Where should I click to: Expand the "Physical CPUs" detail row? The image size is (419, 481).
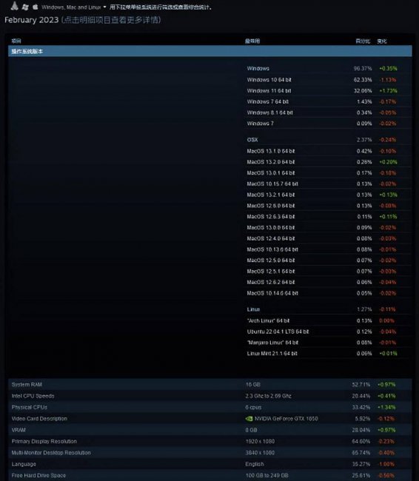point(210,408)
